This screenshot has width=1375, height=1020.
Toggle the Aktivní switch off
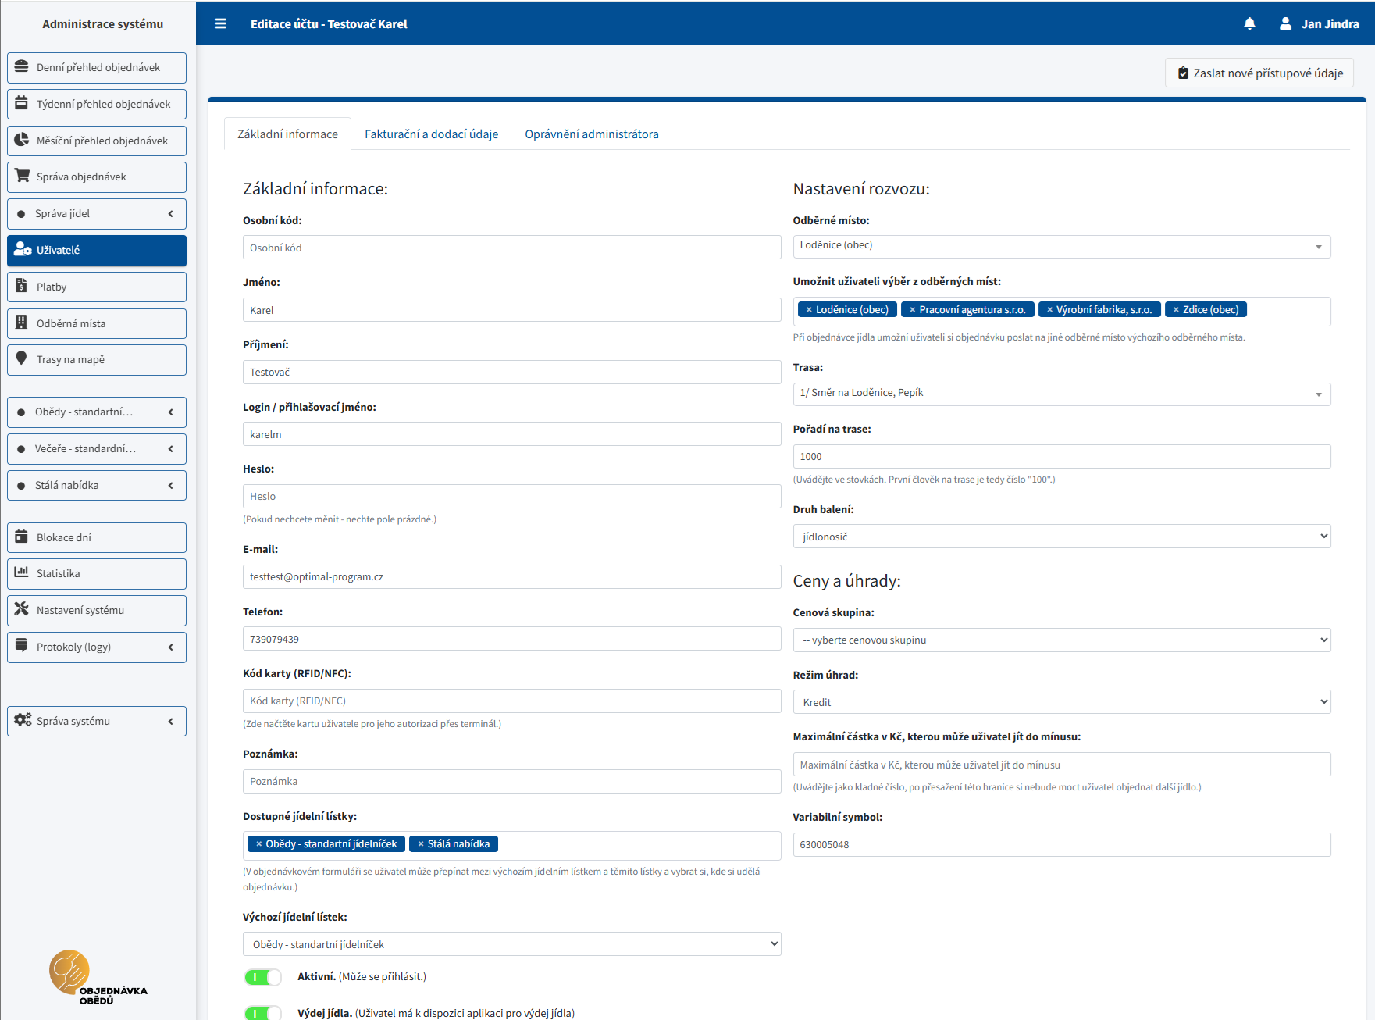(262, 977)
